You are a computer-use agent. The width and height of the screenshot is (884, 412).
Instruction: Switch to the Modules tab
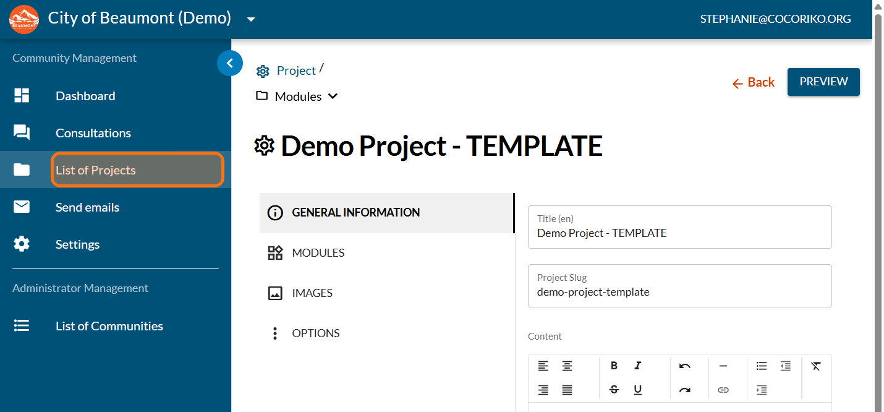pyautogui.click(x=318, y=252)
